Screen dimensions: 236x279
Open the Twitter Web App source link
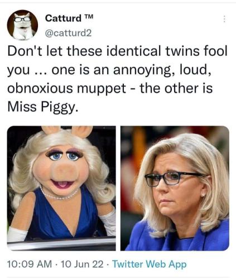[x=150, y=264]
